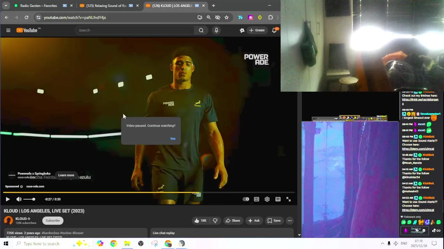Play the paused video
444x249 pixels.
[8, 199]
